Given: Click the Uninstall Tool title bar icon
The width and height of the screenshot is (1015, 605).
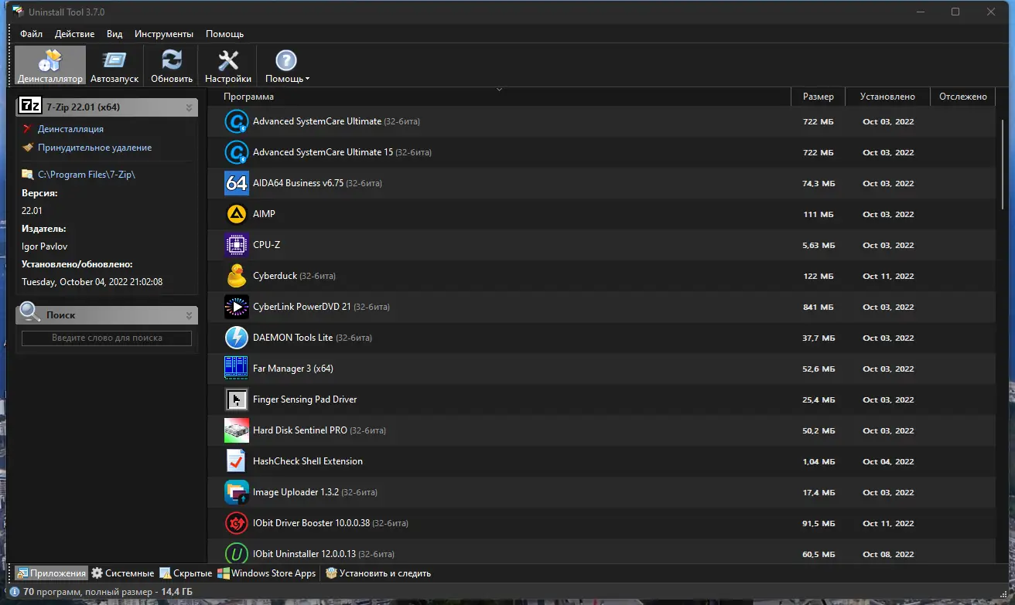Looking at the screenshot, I should 17,12.
